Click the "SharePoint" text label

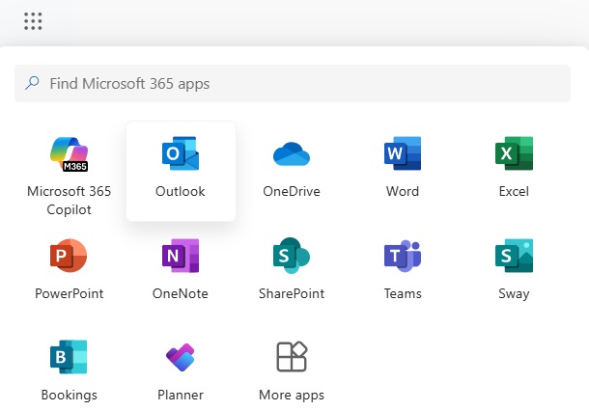point(292,293)
